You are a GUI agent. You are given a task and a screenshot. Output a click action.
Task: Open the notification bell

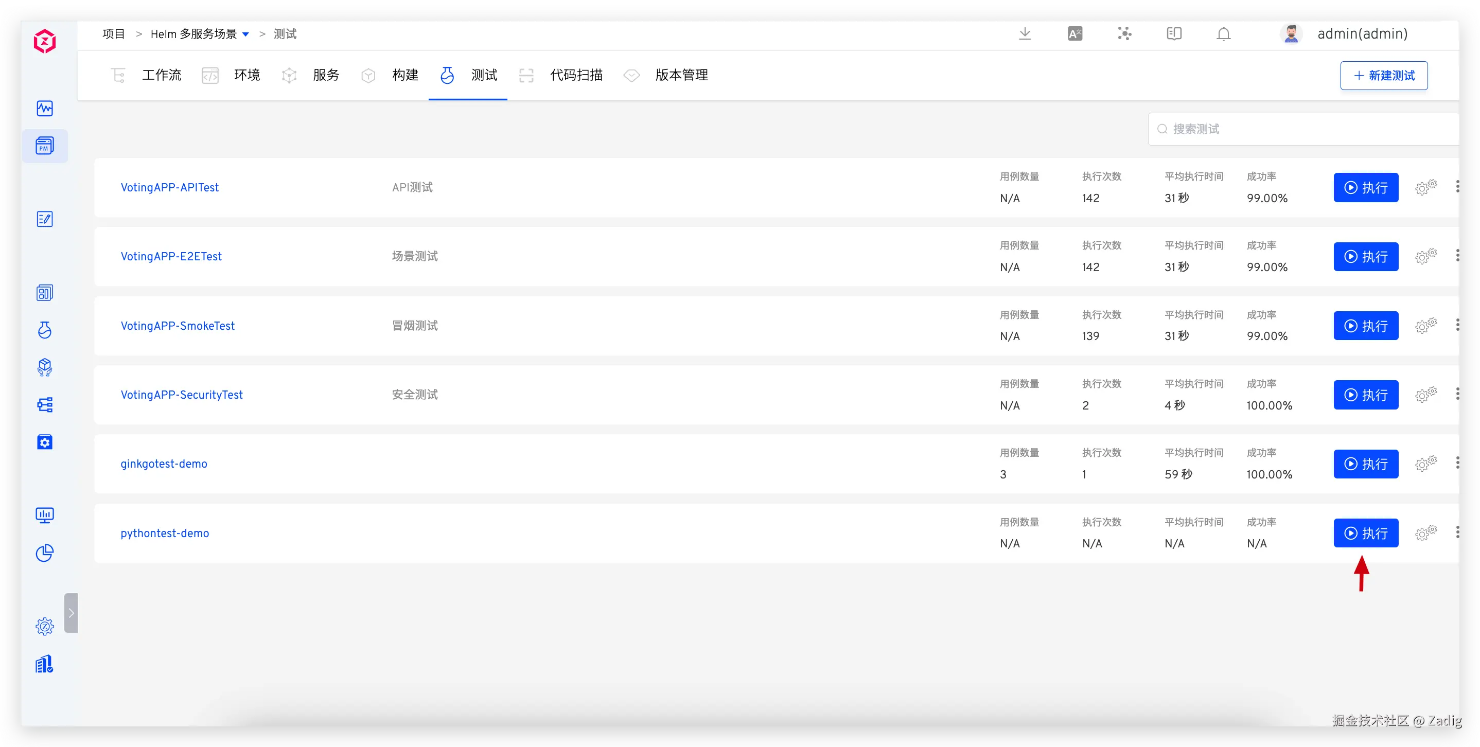point(1223,34)
